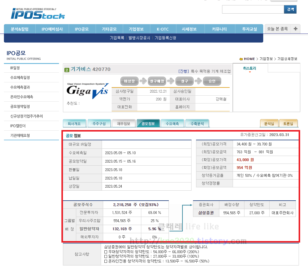Switch to the 재무정보 tab
308x267 pixels.
point(124,123)
